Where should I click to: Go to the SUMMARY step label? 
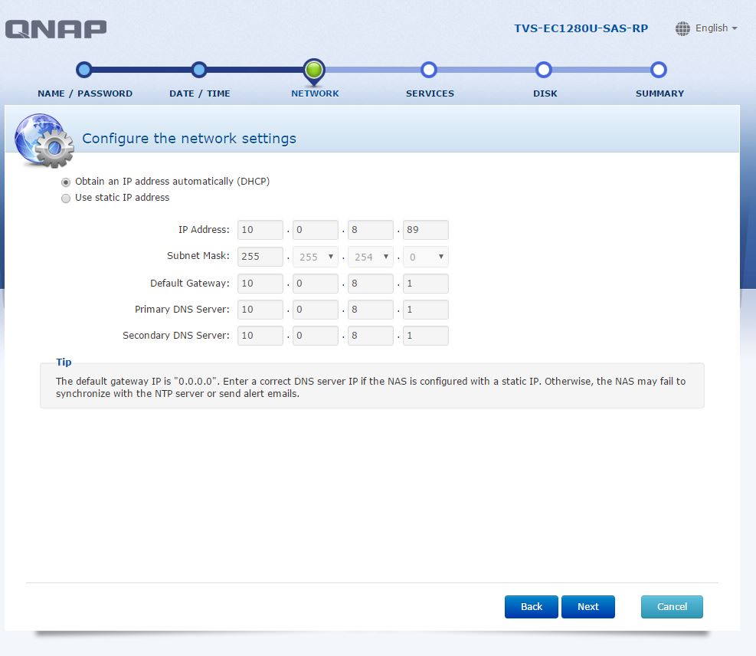659,93
